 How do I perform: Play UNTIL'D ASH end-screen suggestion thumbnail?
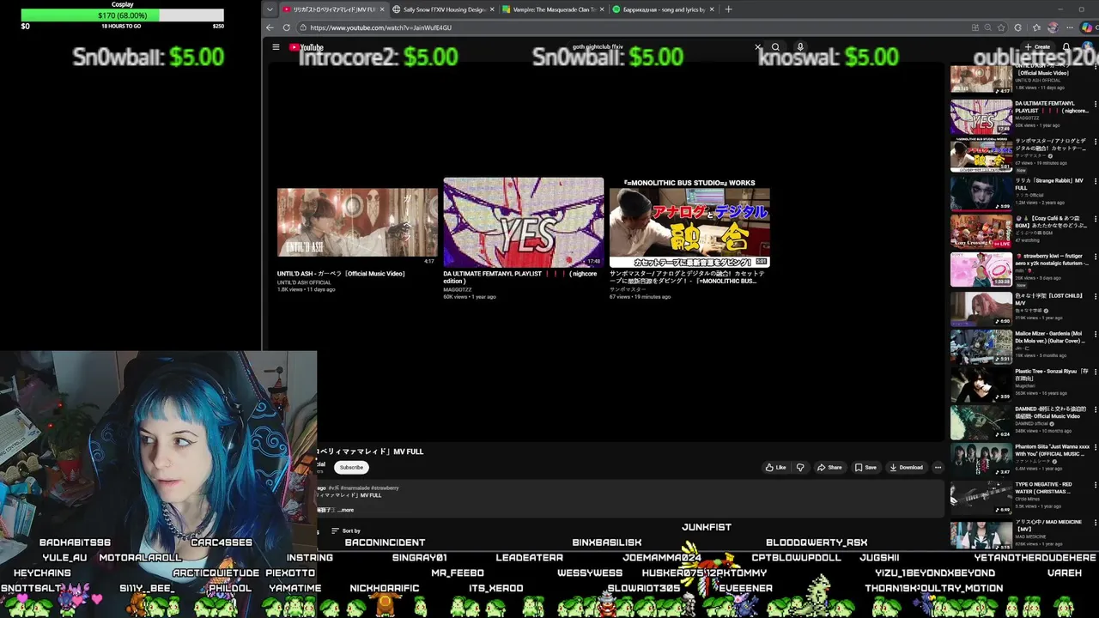(x=357, y=222)
